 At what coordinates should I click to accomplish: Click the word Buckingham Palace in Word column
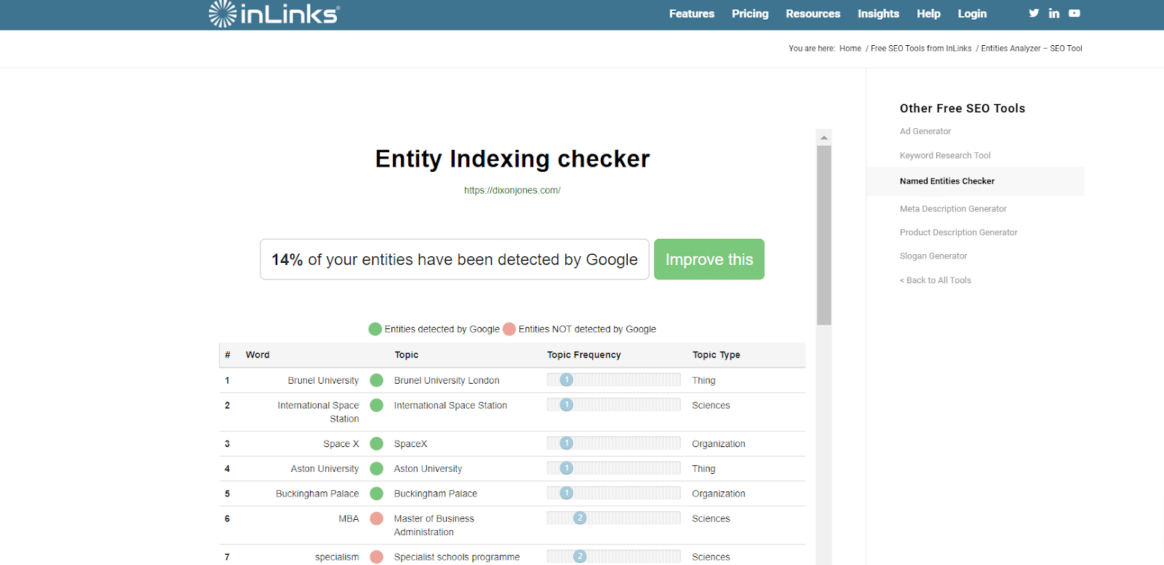coord(317,494)
